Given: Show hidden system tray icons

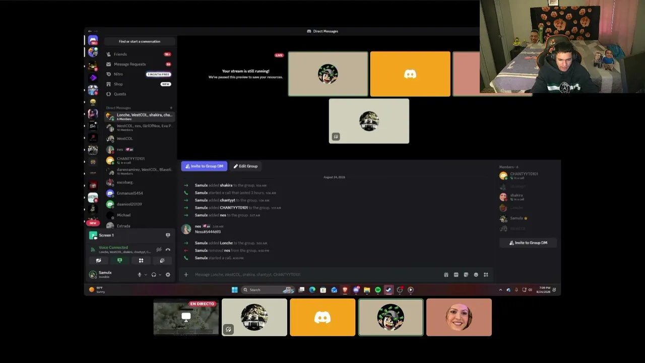Looking at the screenshot, I should (500, 290).
